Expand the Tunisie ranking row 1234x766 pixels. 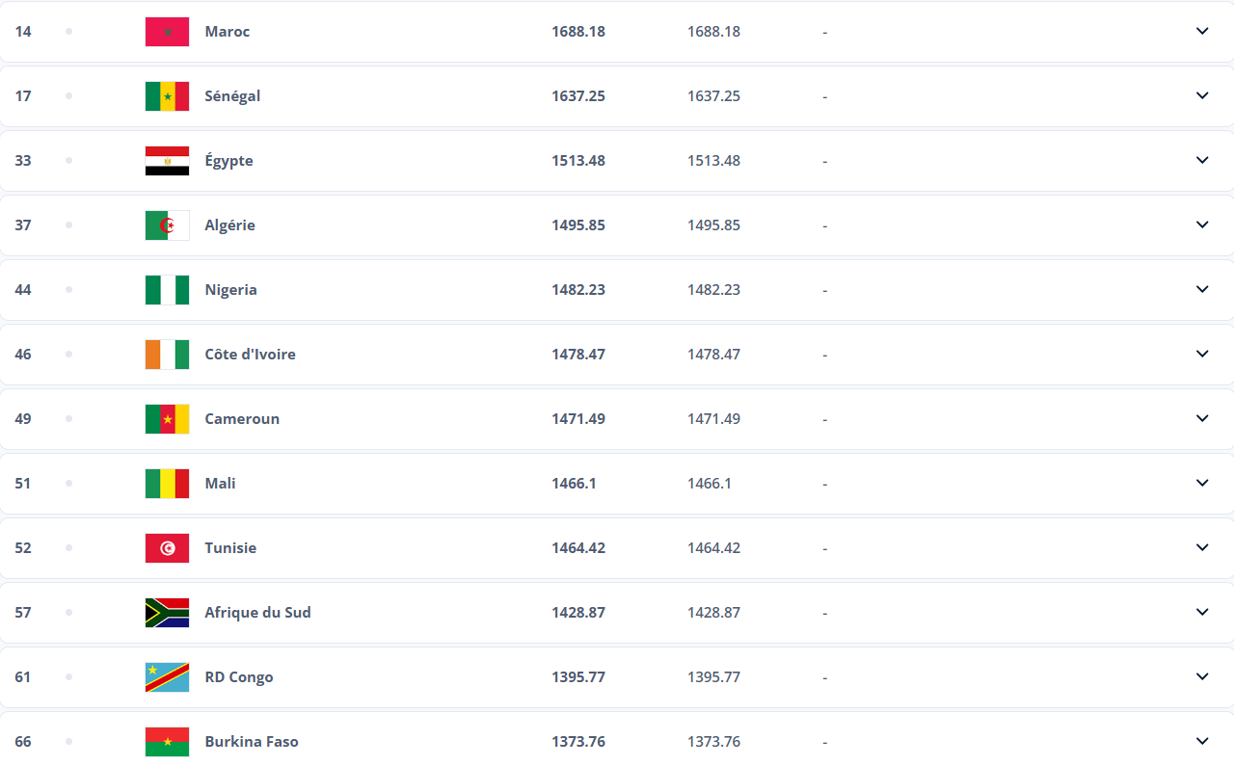[x=617, y=547]
